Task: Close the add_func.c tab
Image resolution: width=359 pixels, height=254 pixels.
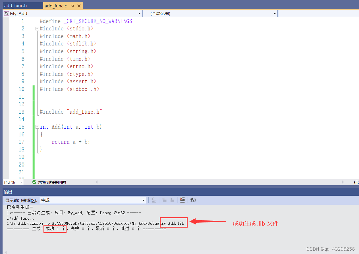Action: 79,6
